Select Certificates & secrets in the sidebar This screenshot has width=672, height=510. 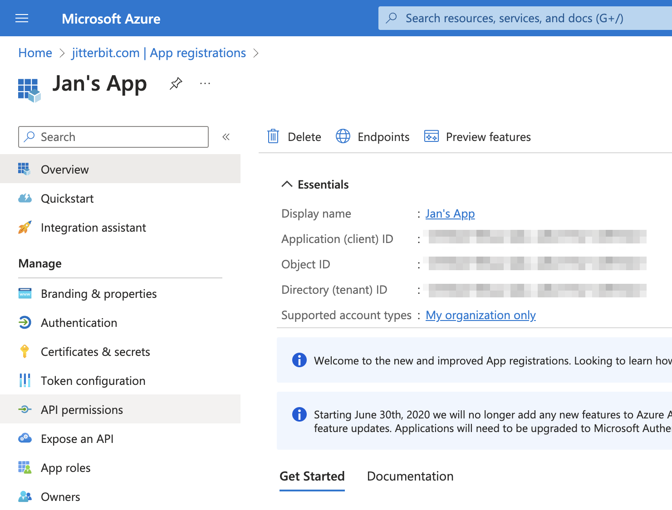click(95, 351)
